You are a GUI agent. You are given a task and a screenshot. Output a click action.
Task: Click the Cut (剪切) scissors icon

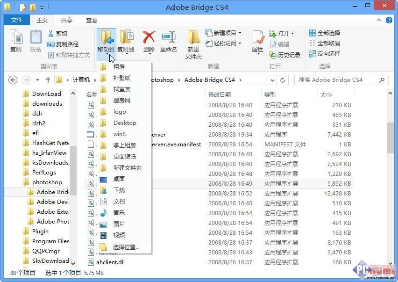point(51,34)
